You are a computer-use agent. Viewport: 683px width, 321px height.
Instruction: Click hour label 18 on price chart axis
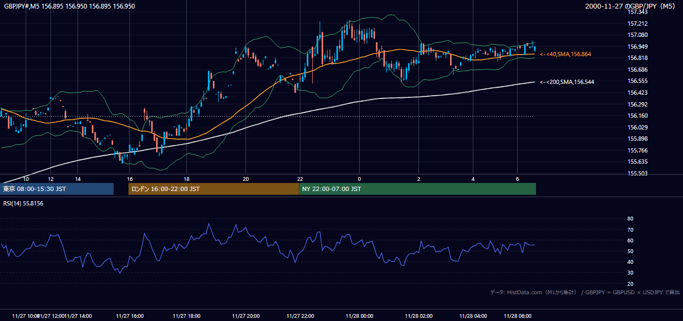(187, 179)
